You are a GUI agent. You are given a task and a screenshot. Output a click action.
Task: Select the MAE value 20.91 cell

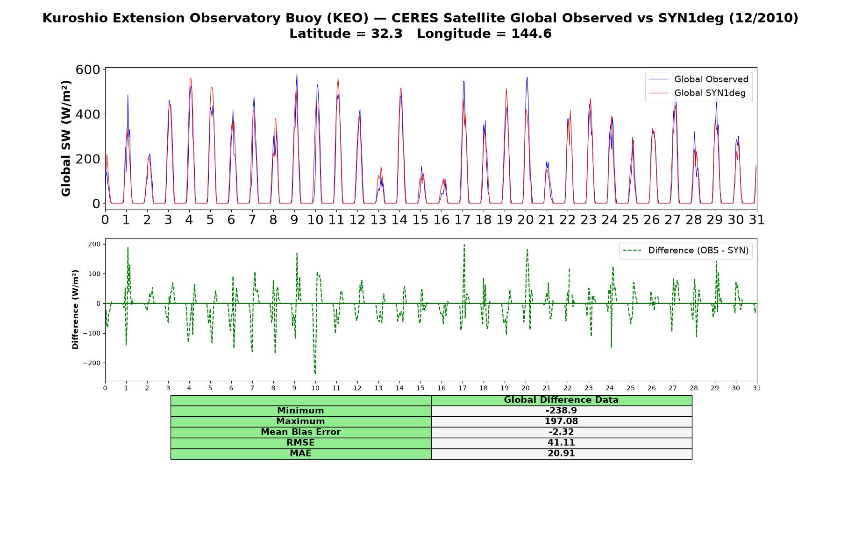(561, 454)
